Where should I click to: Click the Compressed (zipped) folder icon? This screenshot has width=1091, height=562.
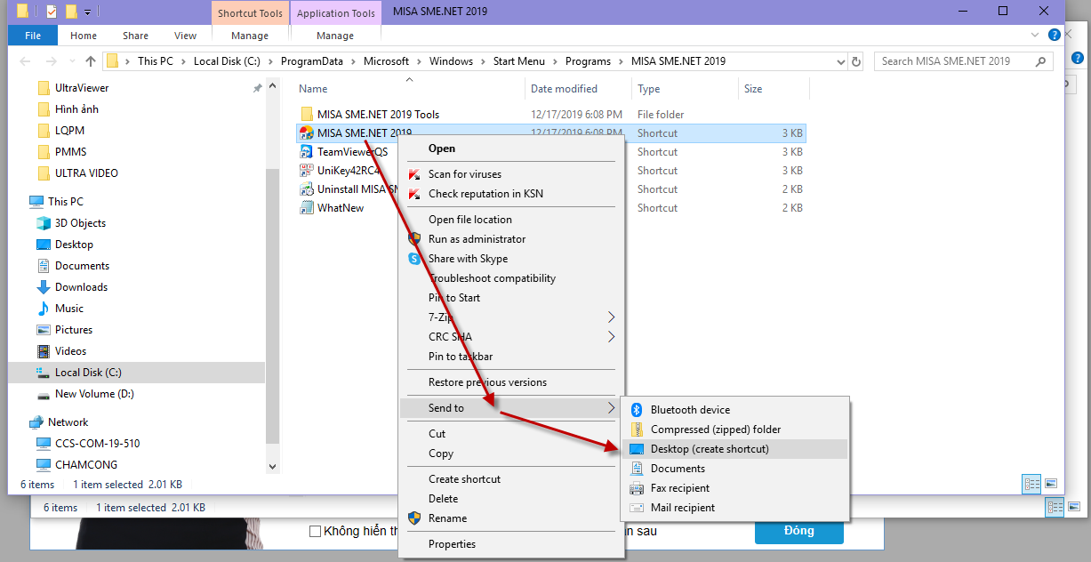[636, 430]
